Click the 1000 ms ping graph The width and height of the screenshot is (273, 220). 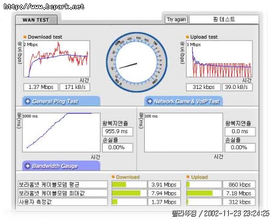click(61, 133)
